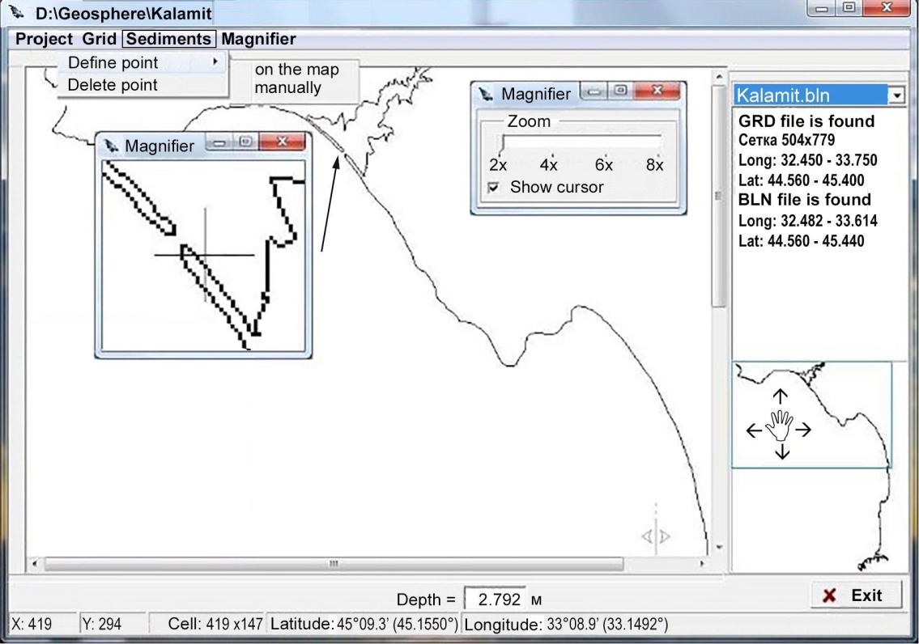Select the 'manually' submenu option

click(287, 87)
